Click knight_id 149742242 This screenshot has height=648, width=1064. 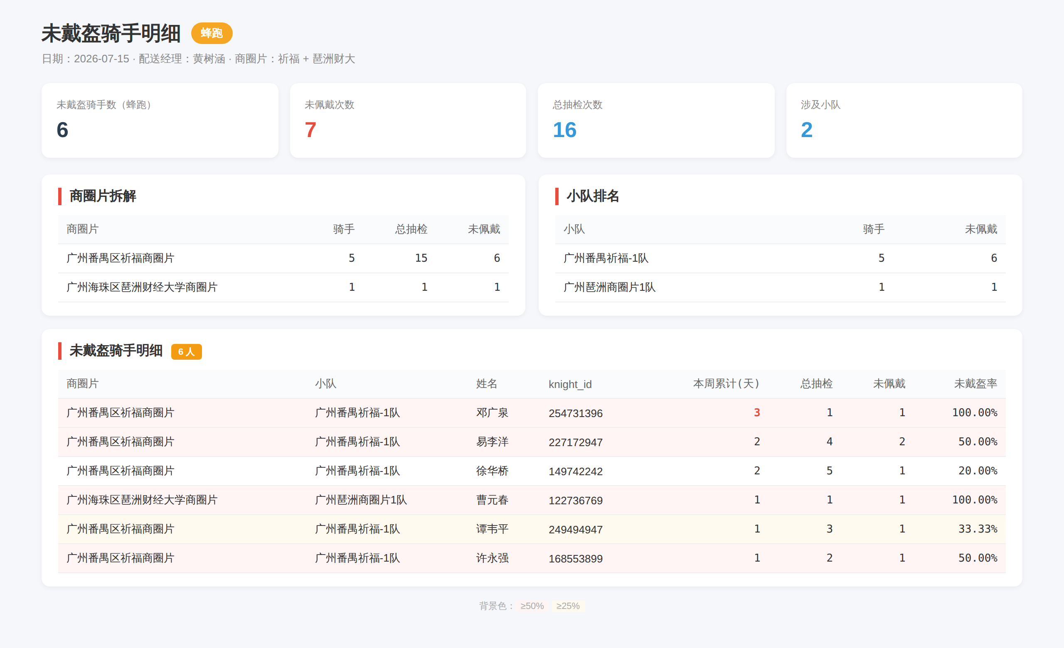(576, 471)
